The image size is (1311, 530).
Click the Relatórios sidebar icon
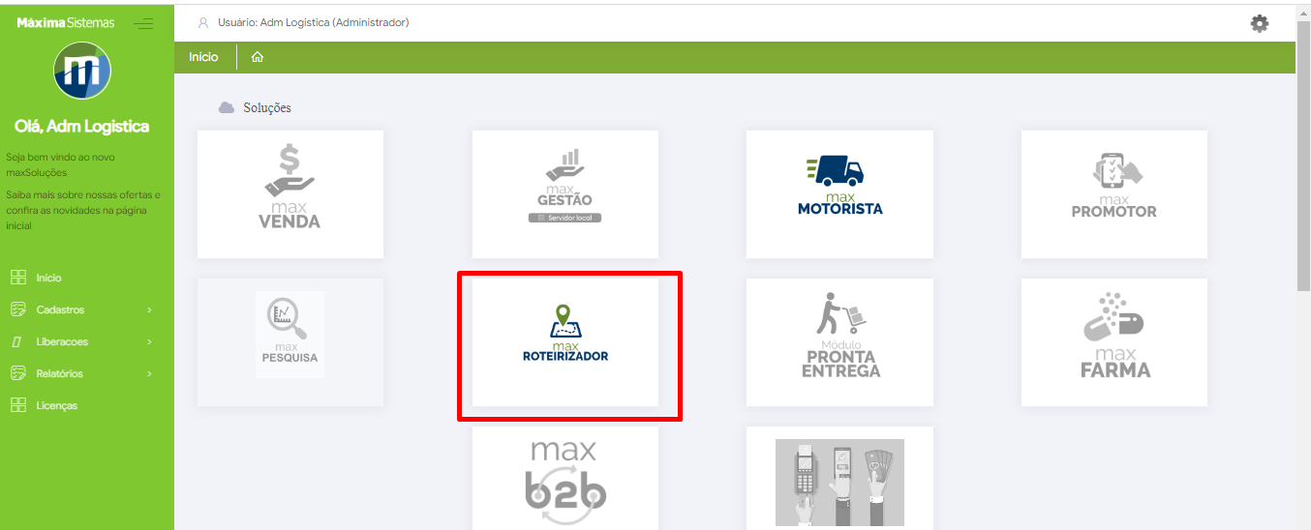click(17, 373)
